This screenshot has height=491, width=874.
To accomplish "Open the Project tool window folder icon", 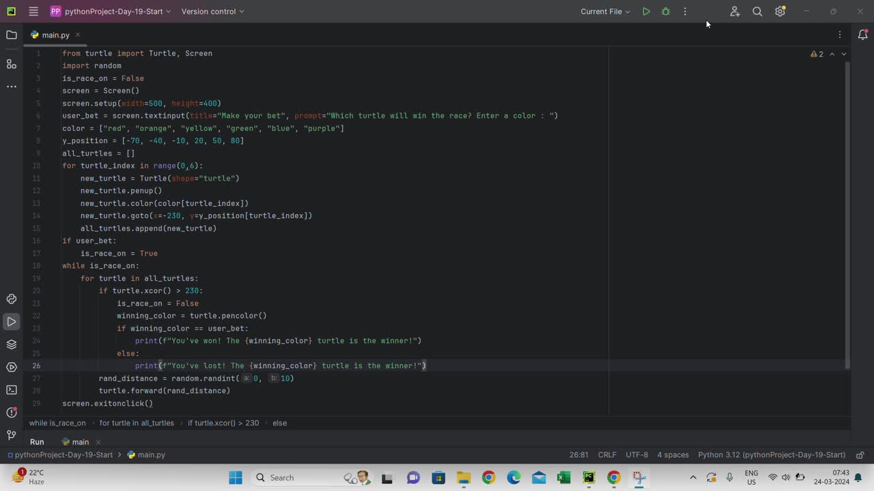I will point(12,35).
